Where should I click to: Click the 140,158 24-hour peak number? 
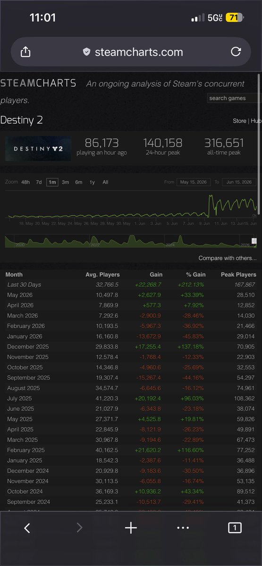click(162, 143)
